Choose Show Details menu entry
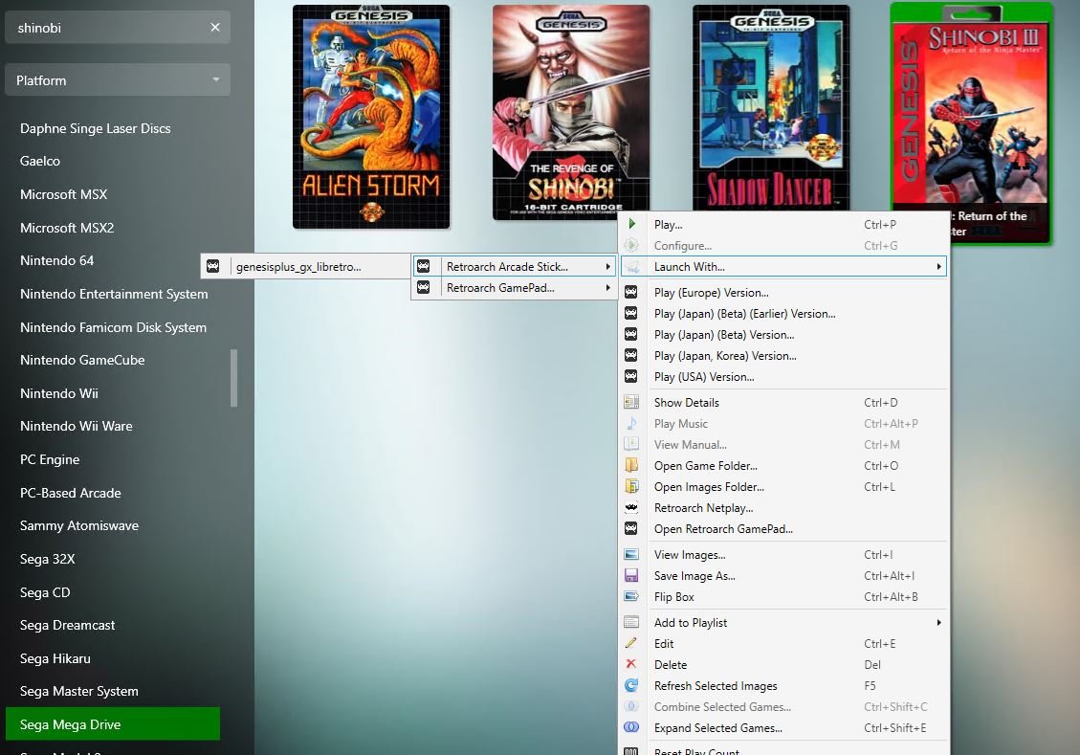The width and height of the screenshot is (1080, 755). (784, 402)
